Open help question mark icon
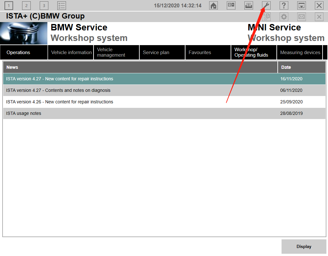The height and width of the screenshot is (256, 328). tap(284, 5)
